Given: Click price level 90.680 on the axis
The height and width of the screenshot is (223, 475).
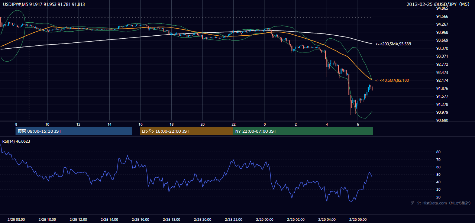Looking at the screenshot, I should coord(442,120).
